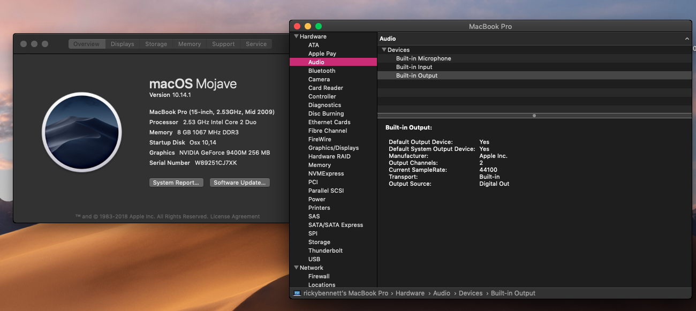This screenshot has height=311, width=696.
Task: Click the System Report button
Action: coord(176,183)
